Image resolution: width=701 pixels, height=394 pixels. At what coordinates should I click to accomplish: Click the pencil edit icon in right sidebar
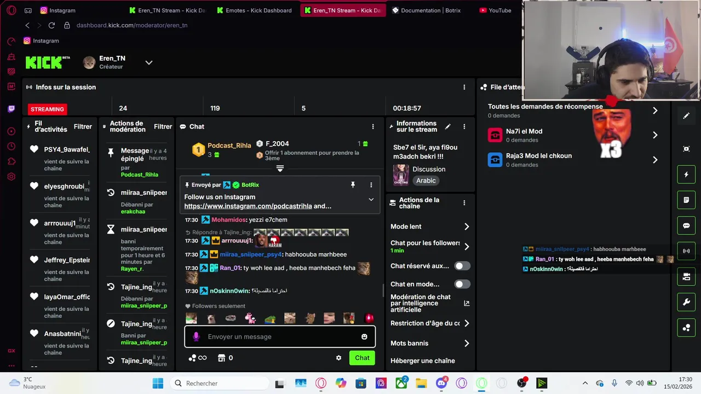pyautogui.click(x=686, y=115)
